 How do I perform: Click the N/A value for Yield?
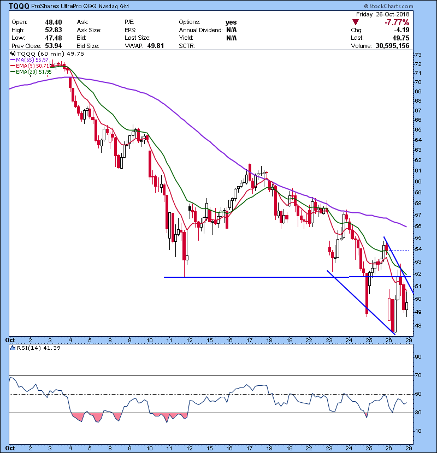click(x=232, y=38)
